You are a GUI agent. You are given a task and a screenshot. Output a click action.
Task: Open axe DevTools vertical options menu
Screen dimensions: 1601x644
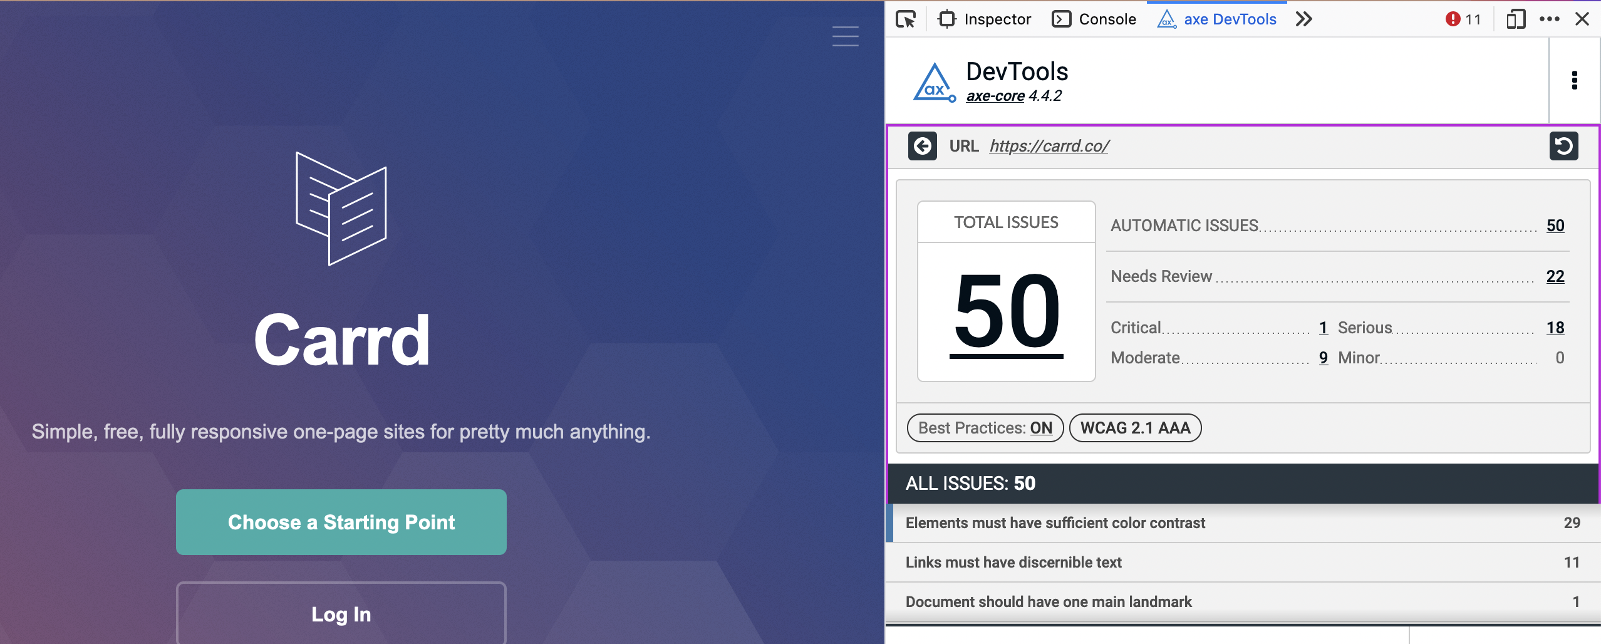(x=1575, y=80)
